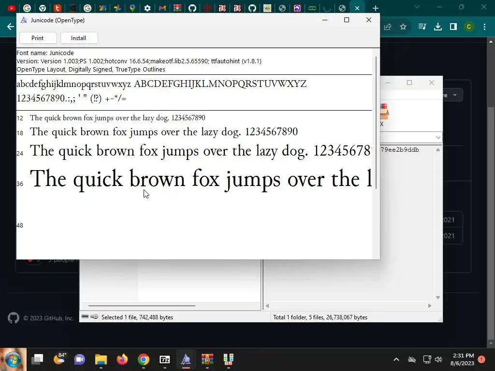
Task: Click the left pane horizontal scrollbar
Action: click(142, 306)
